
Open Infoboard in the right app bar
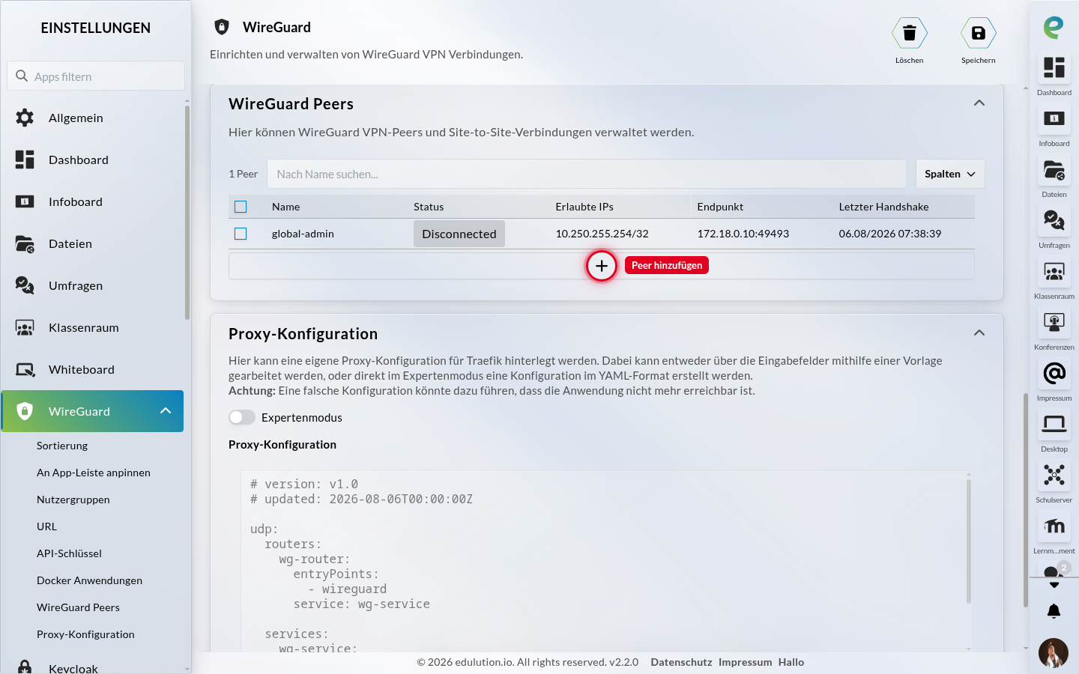click(x=1054, y=118)
